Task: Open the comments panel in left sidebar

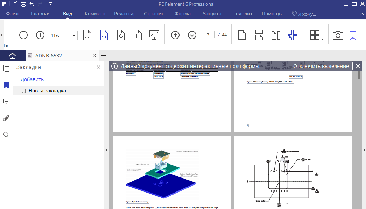Action: pos(6,102)
